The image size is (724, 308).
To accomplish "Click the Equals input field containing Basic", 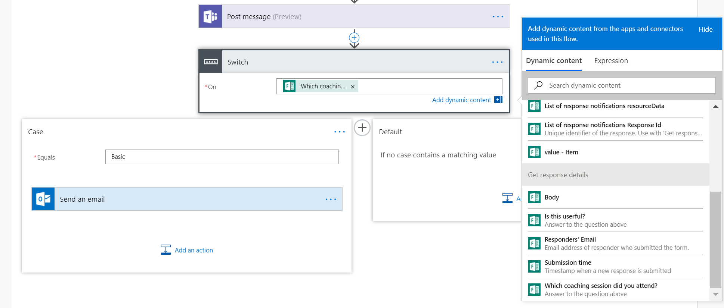I will coord(222,157).
